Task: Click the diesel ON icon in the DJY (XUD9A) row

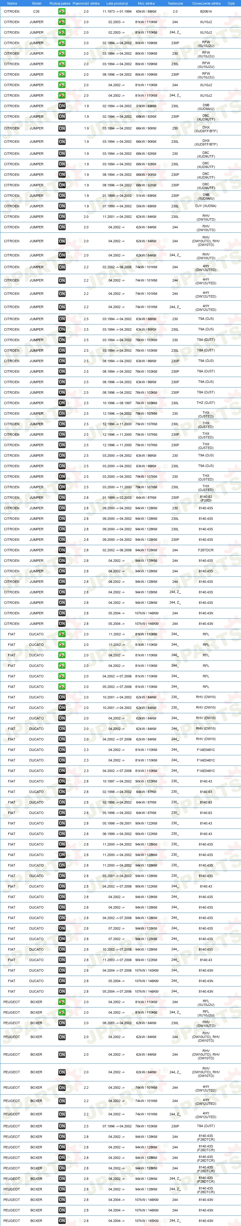Action: tap(62, 206)
